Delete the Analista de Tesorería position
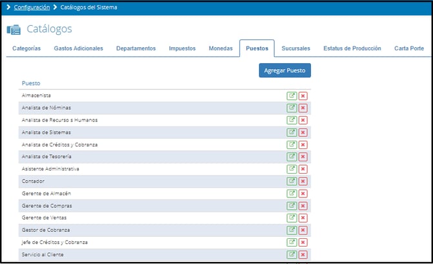The height and width of the screenshot is (264, 433). click(302, 157)
